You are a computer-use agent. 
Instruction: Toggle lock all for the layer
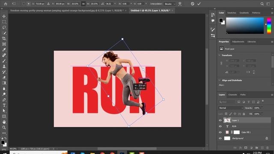244,114
